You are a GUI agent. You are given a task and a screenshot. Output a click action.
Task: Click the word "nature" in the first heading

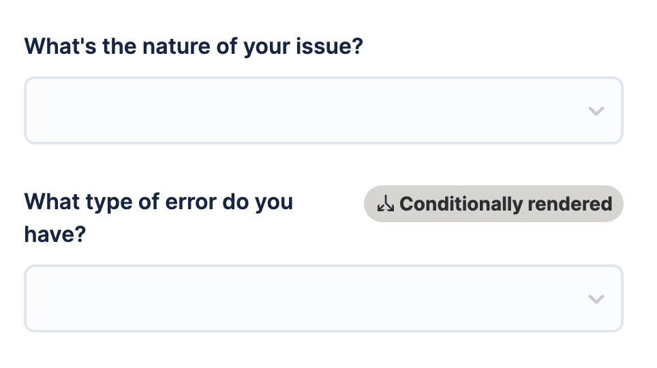[177, 46]
